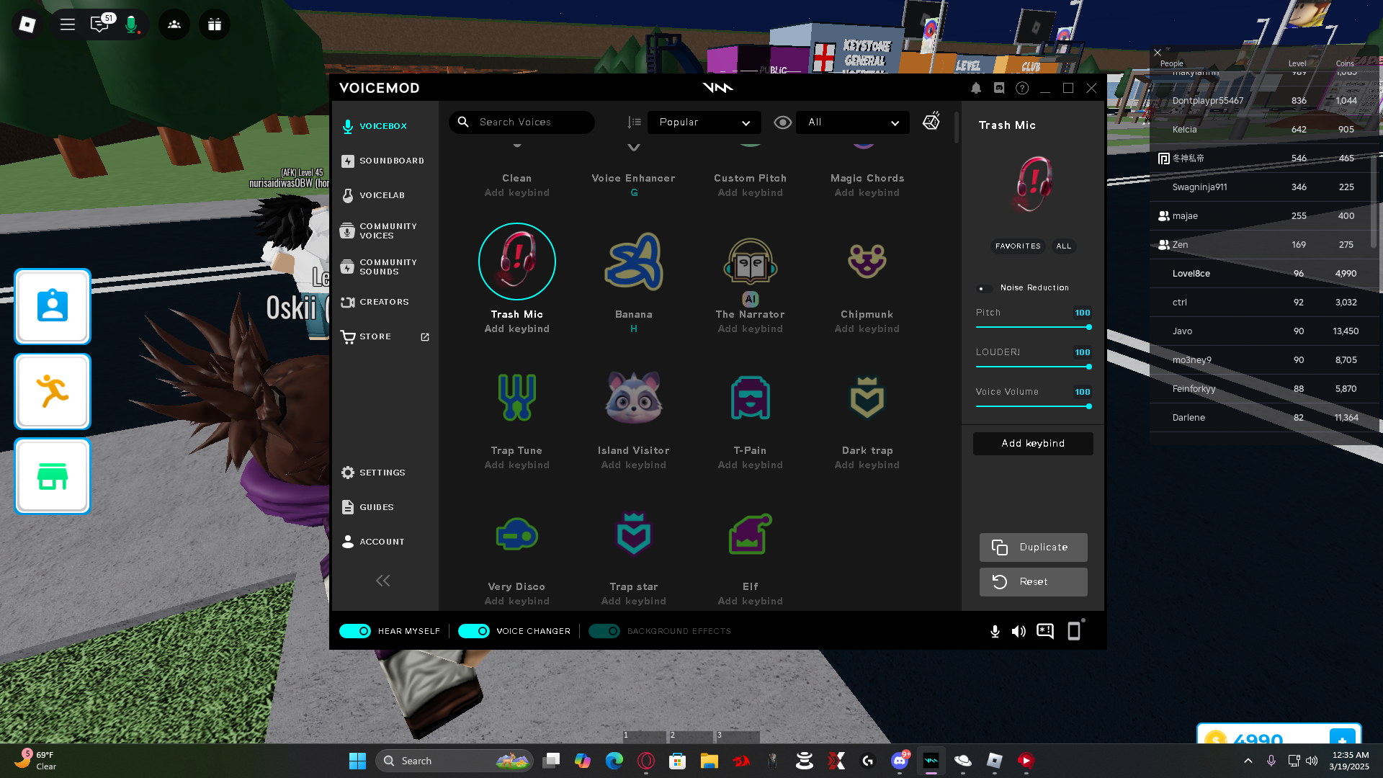
Task: Open the Roblox people icon in top bar
Action: tap(174, 24)
